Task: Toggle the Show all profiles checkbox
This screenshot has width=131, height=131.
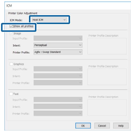Action: point(12,26)
